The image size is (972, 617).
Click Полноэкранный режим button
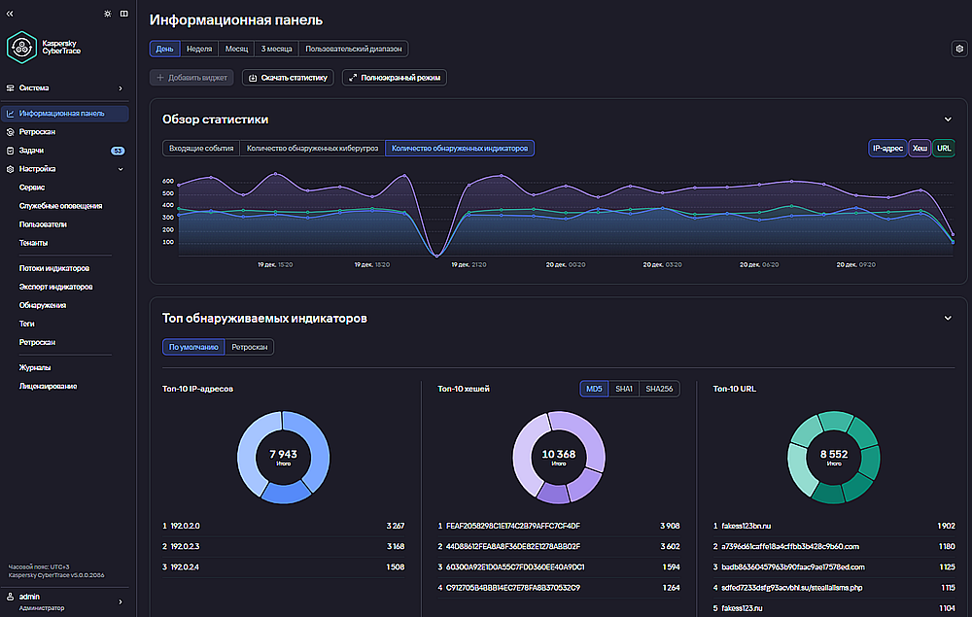tap(395, 78)
